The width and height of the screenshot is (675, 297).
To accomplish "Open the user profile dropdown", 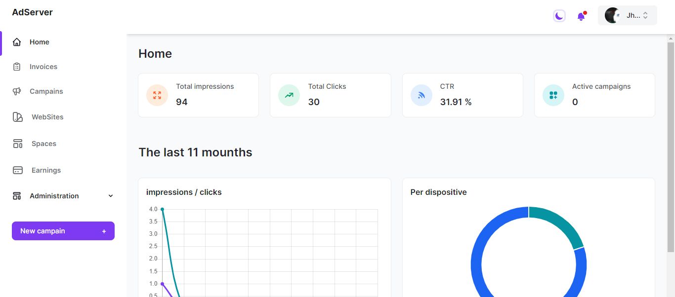I will coord(627,15).
